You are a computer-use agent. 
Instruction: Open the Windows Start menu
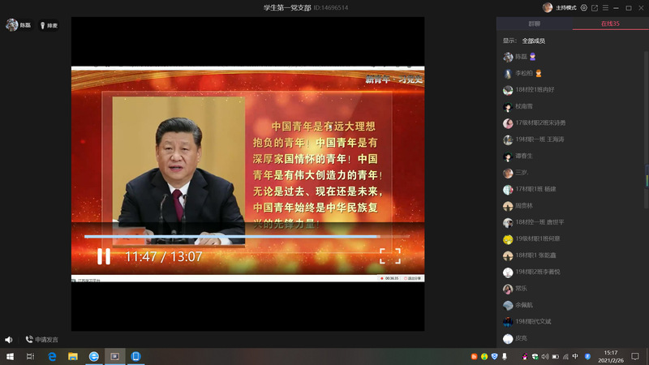tap(10, 356)
